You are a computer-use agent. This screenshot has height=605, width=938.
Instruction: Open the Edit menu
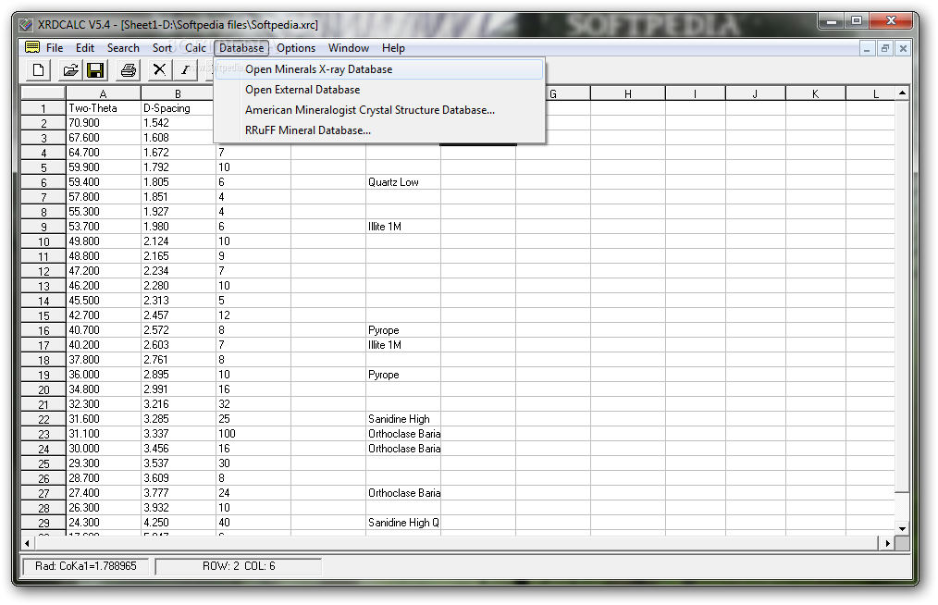pyautogui.click(x=85, y=48)
